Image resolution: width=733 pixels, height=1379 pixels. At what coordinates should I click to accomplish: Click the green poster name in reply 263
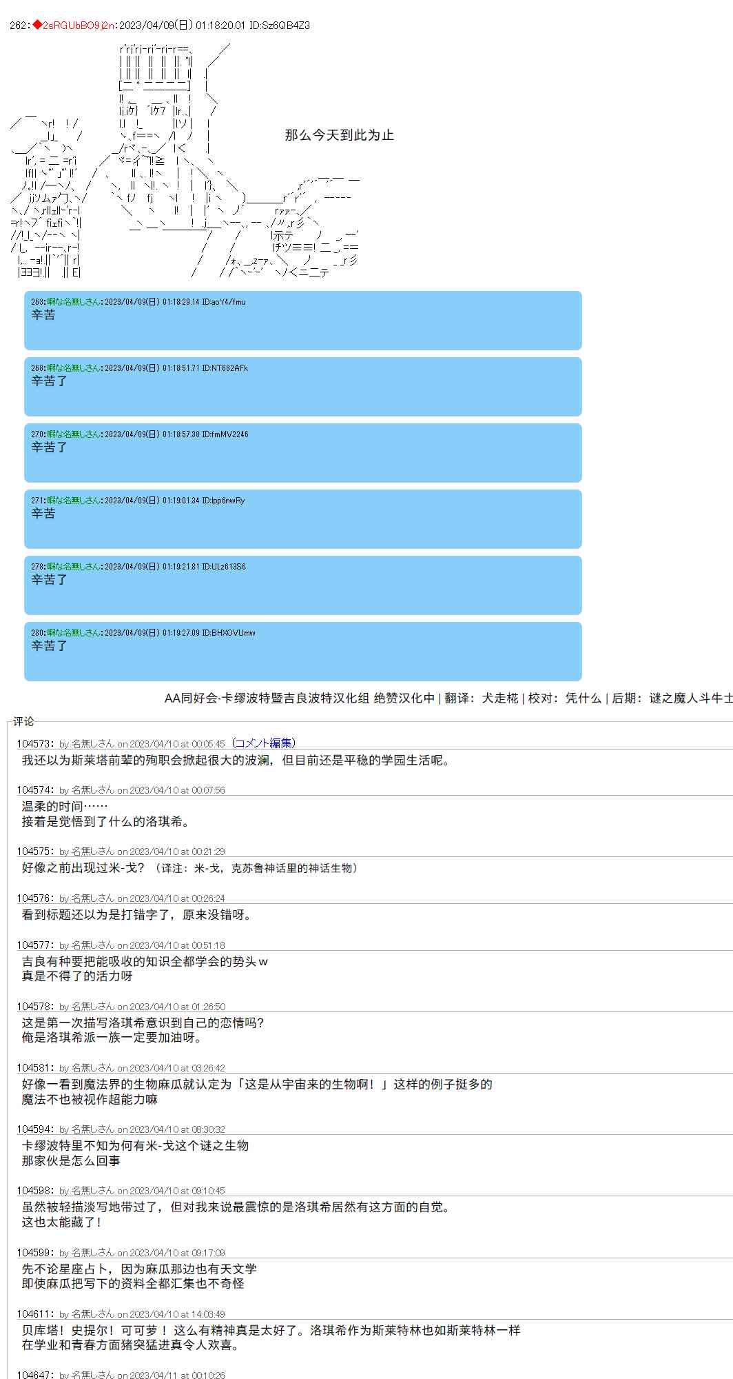pyautogui.click(x=74, y=302)
